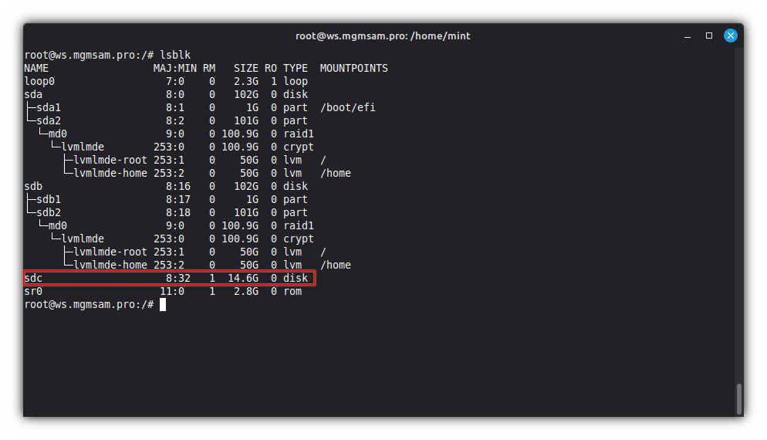767x440 pixels.
Task: Click the sdb2 partition entry
Action: click(48, 212)
